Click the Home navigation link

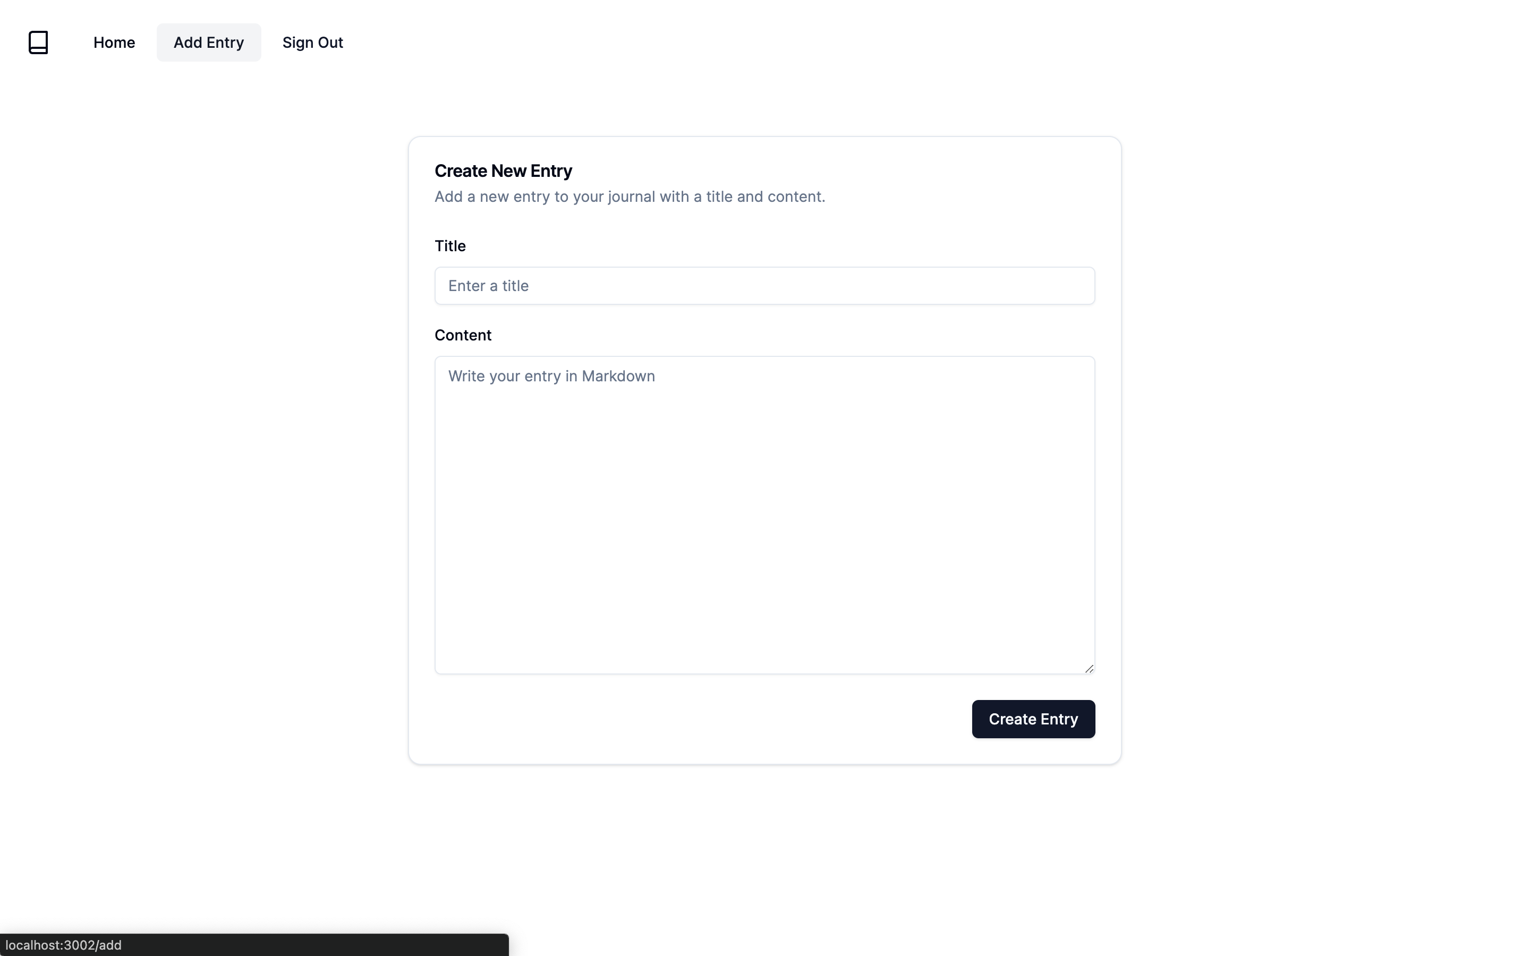(114, 42)
